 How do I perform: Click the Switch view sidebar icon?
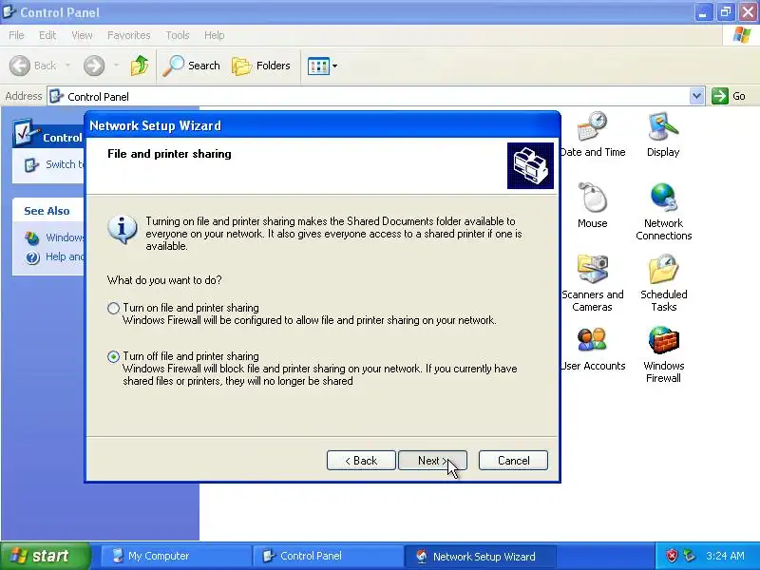click(31, 164)
